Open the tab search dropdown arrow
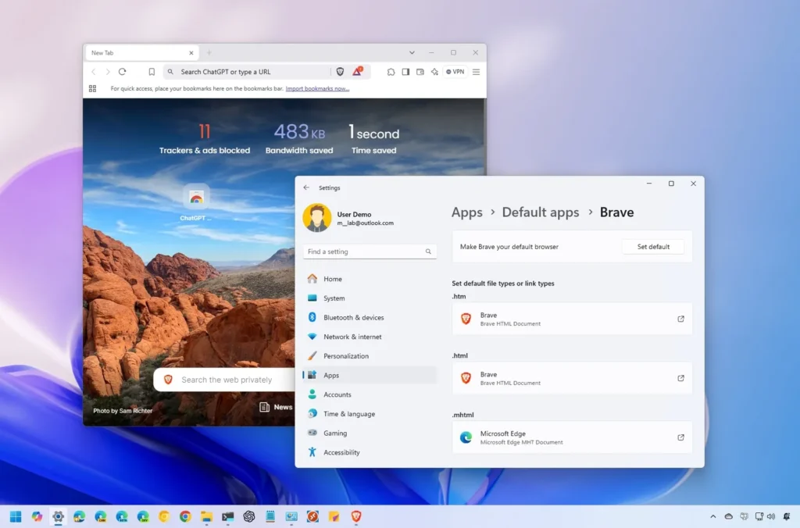Image resolution: width=800 pixels, height=528 pixels. click(x=412, y=52)
